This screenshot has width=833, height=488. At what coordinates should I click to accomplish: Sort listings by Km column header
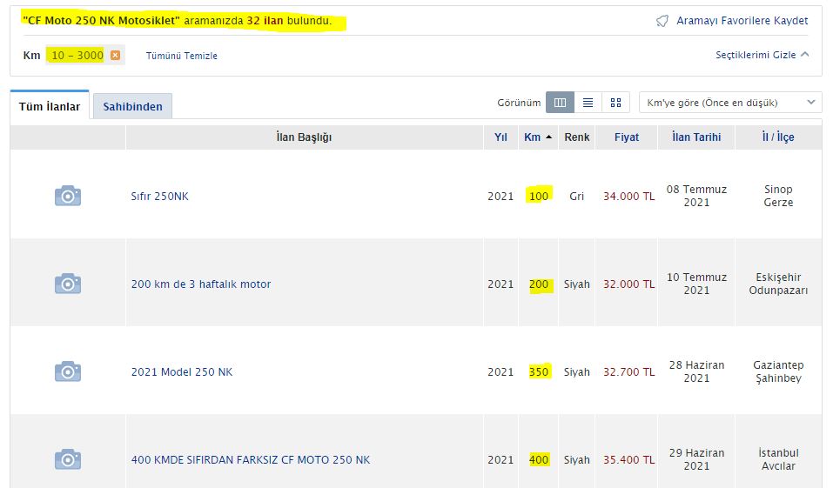[538, 137]
